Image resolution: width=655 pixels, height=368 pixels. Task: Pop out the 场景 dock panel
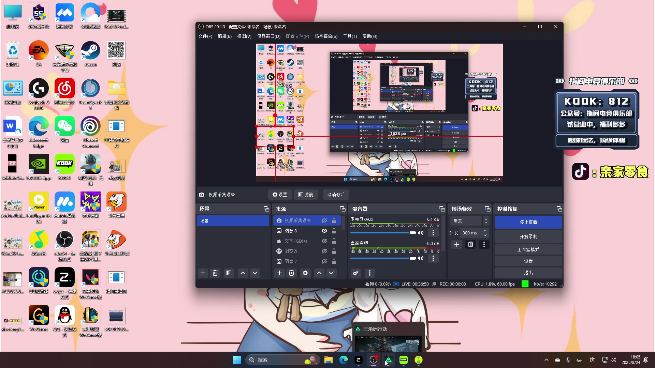click(x=266, y=209)
